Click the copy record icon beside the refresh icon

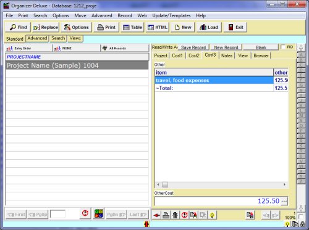[193, 215]
